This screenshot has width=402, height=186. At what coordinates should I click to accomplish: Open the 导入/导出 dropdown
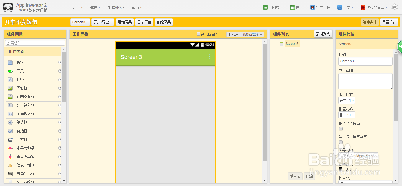(103, 22)
